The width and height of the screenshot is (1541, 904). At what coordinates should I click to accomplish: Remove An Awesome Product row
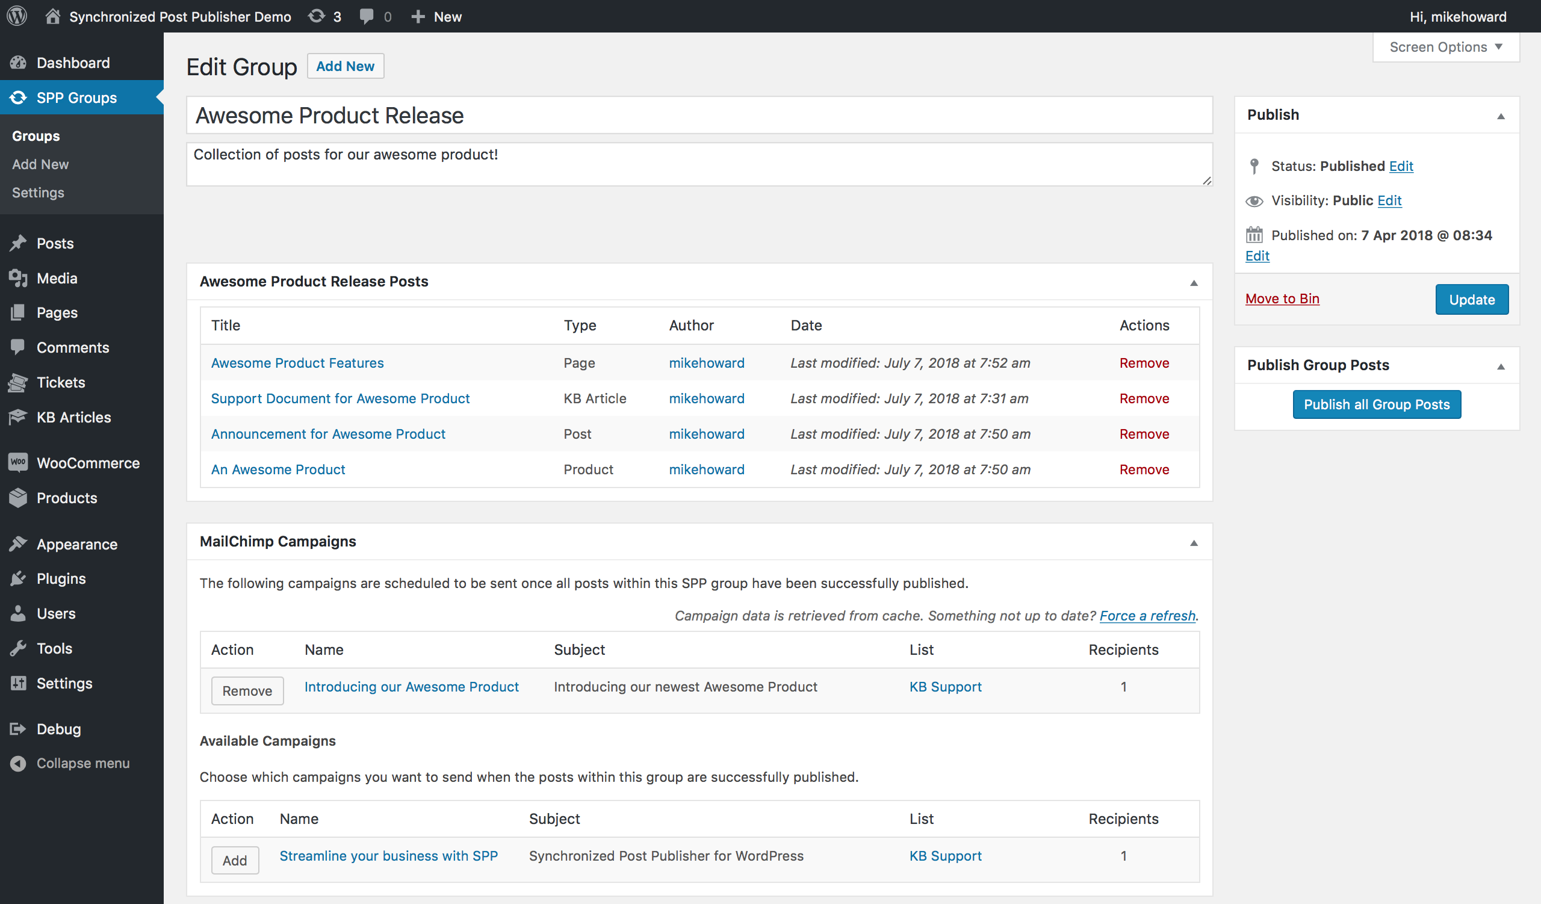click(1144, 469)
